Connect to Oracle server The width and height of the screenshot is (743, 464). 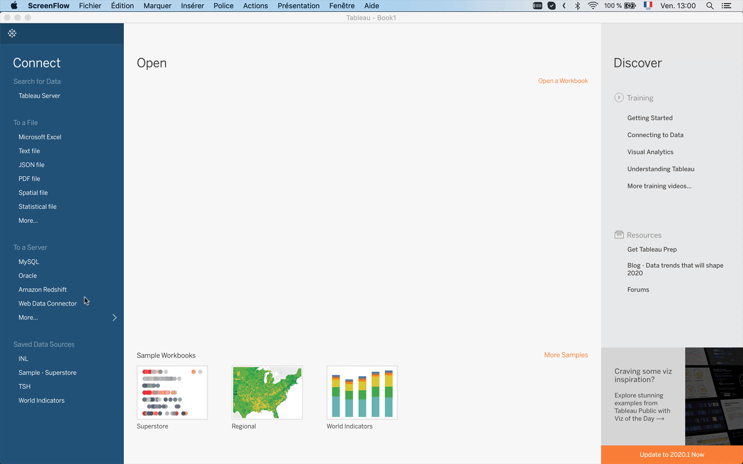point(28,276)
